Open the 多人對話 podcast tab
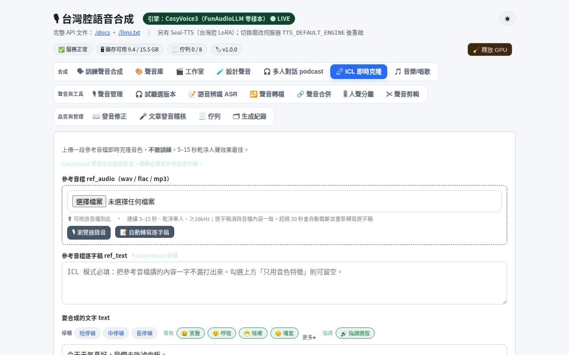Image resolution: width=569 pixels, height=355 pixels. (293, 71)
